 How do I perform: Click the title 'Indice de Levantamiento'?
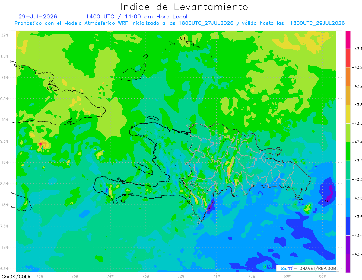pyautogui.click(x=184, y=7)
